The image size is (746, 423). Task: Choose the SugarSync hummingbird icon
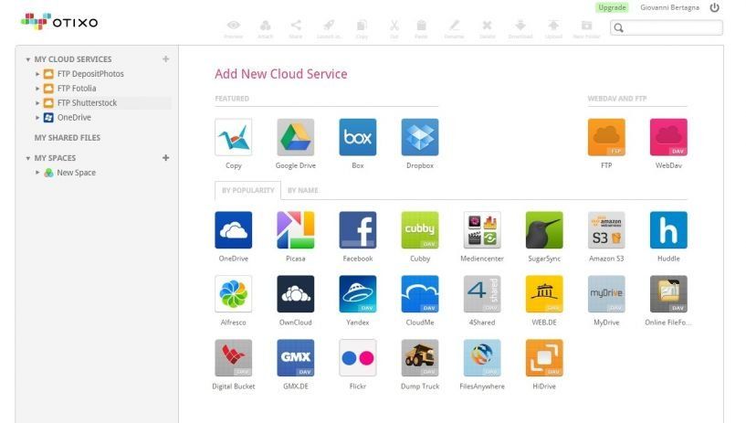(544, 230)
